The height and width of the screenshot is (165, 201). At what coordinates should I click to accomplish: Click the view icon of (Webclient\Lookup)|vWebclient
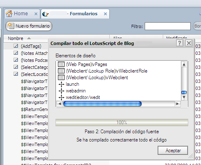61,78
